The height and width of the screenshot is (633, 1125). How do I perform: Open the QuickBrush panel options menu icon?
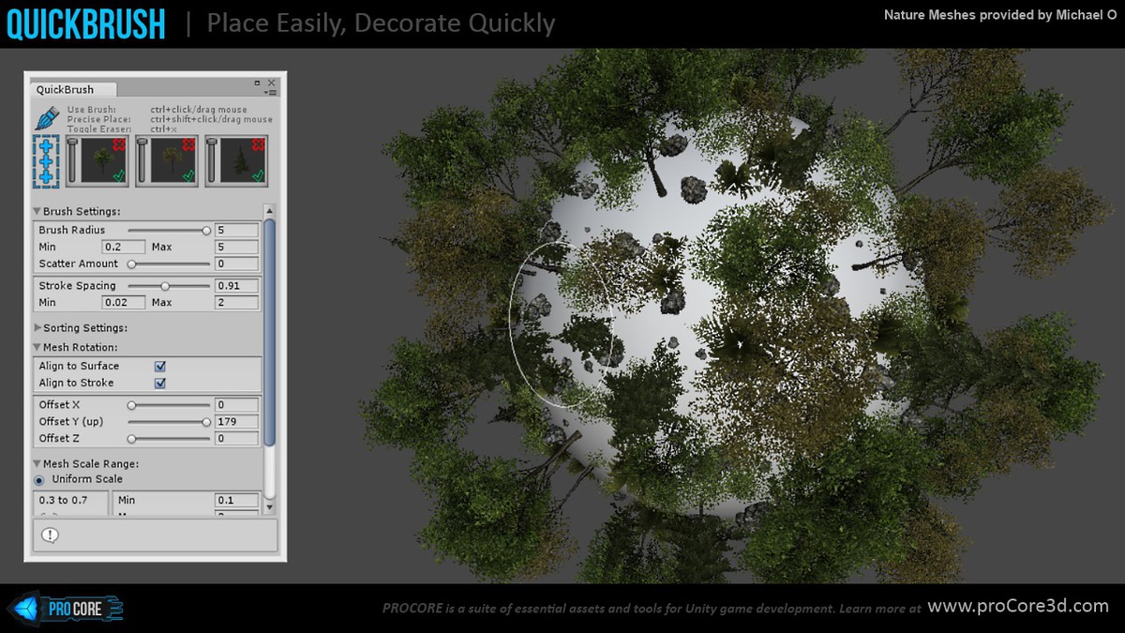point(272,92)
